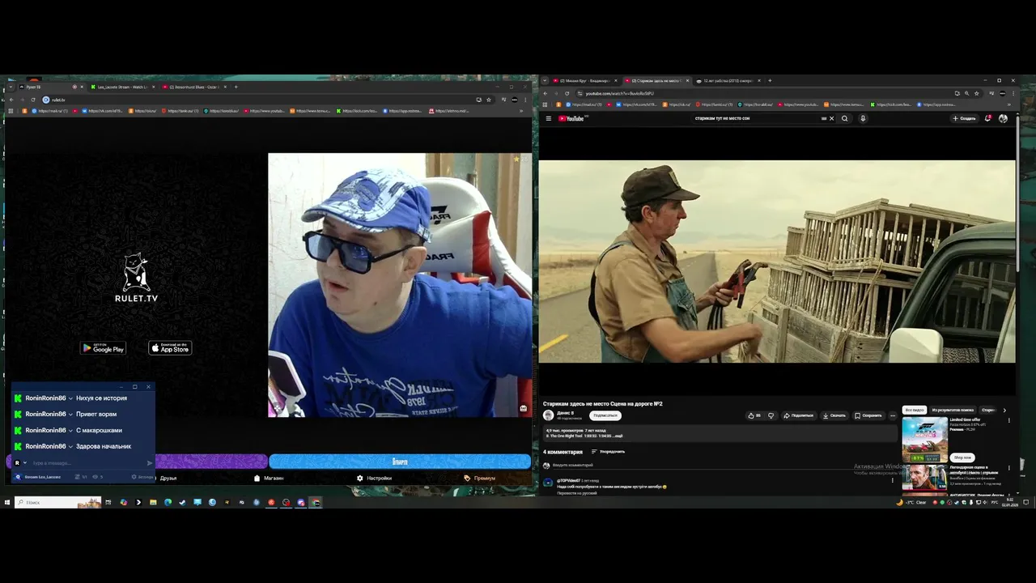The width and height of the screenshot is (1036, 583).
Task: Expand RoninRonin86 'Привет ворам' message dropdown
Action: tap(70, 415)
